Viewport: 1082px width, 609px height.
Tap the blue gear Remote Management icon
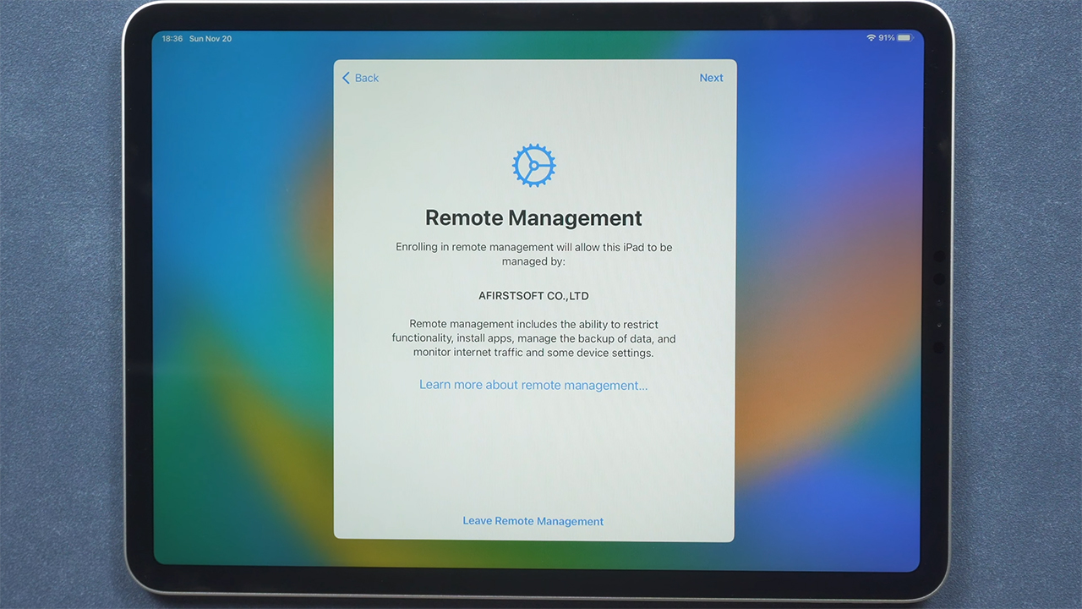[x=533, y=165]
